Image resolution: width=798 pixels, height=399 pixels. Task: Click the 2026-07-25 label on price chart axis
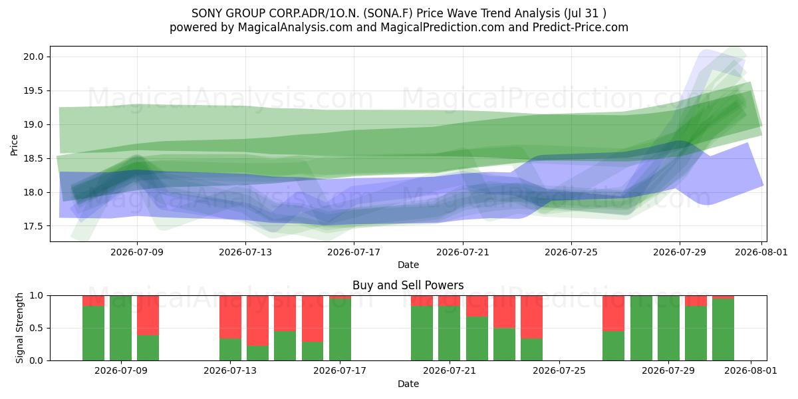point(571,252)
